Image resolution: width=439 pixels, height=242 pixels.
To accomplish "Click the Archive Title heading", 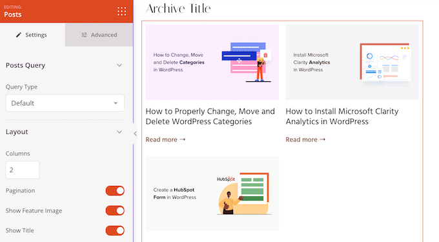I will 178,8.
